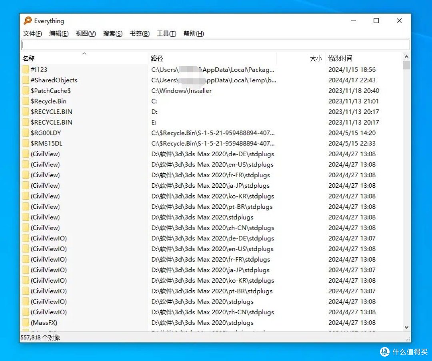Select (CivilViewIO) in the pt-BR stdplugs path

coord(49,291)
